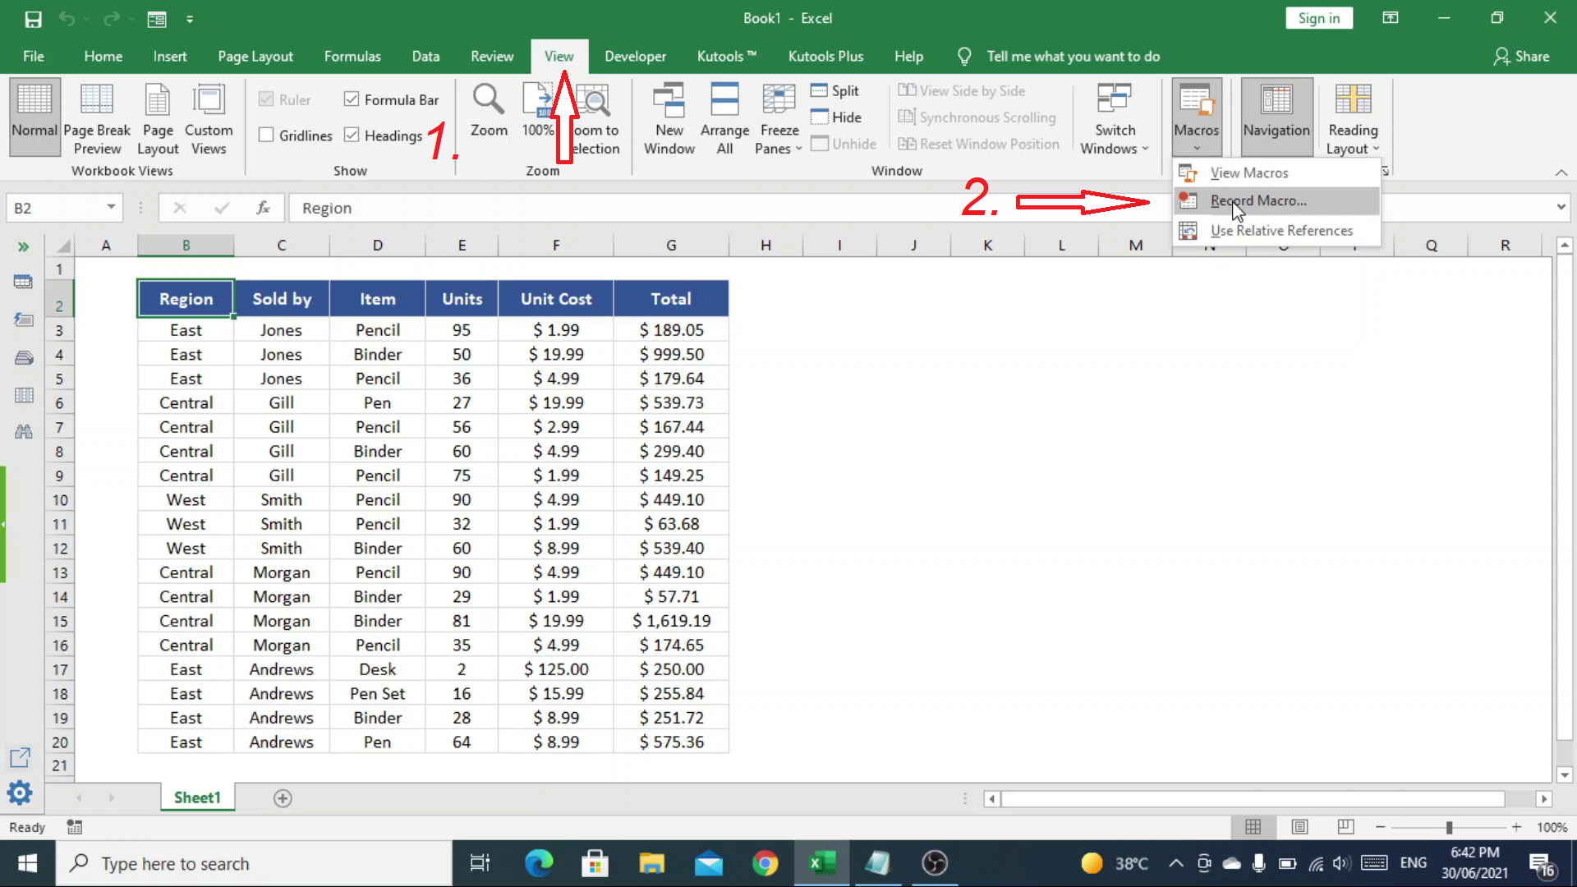The height and width of the screenshot is (887, 1577).
Task: Click the Sign in button
Action: point(1319,17)
